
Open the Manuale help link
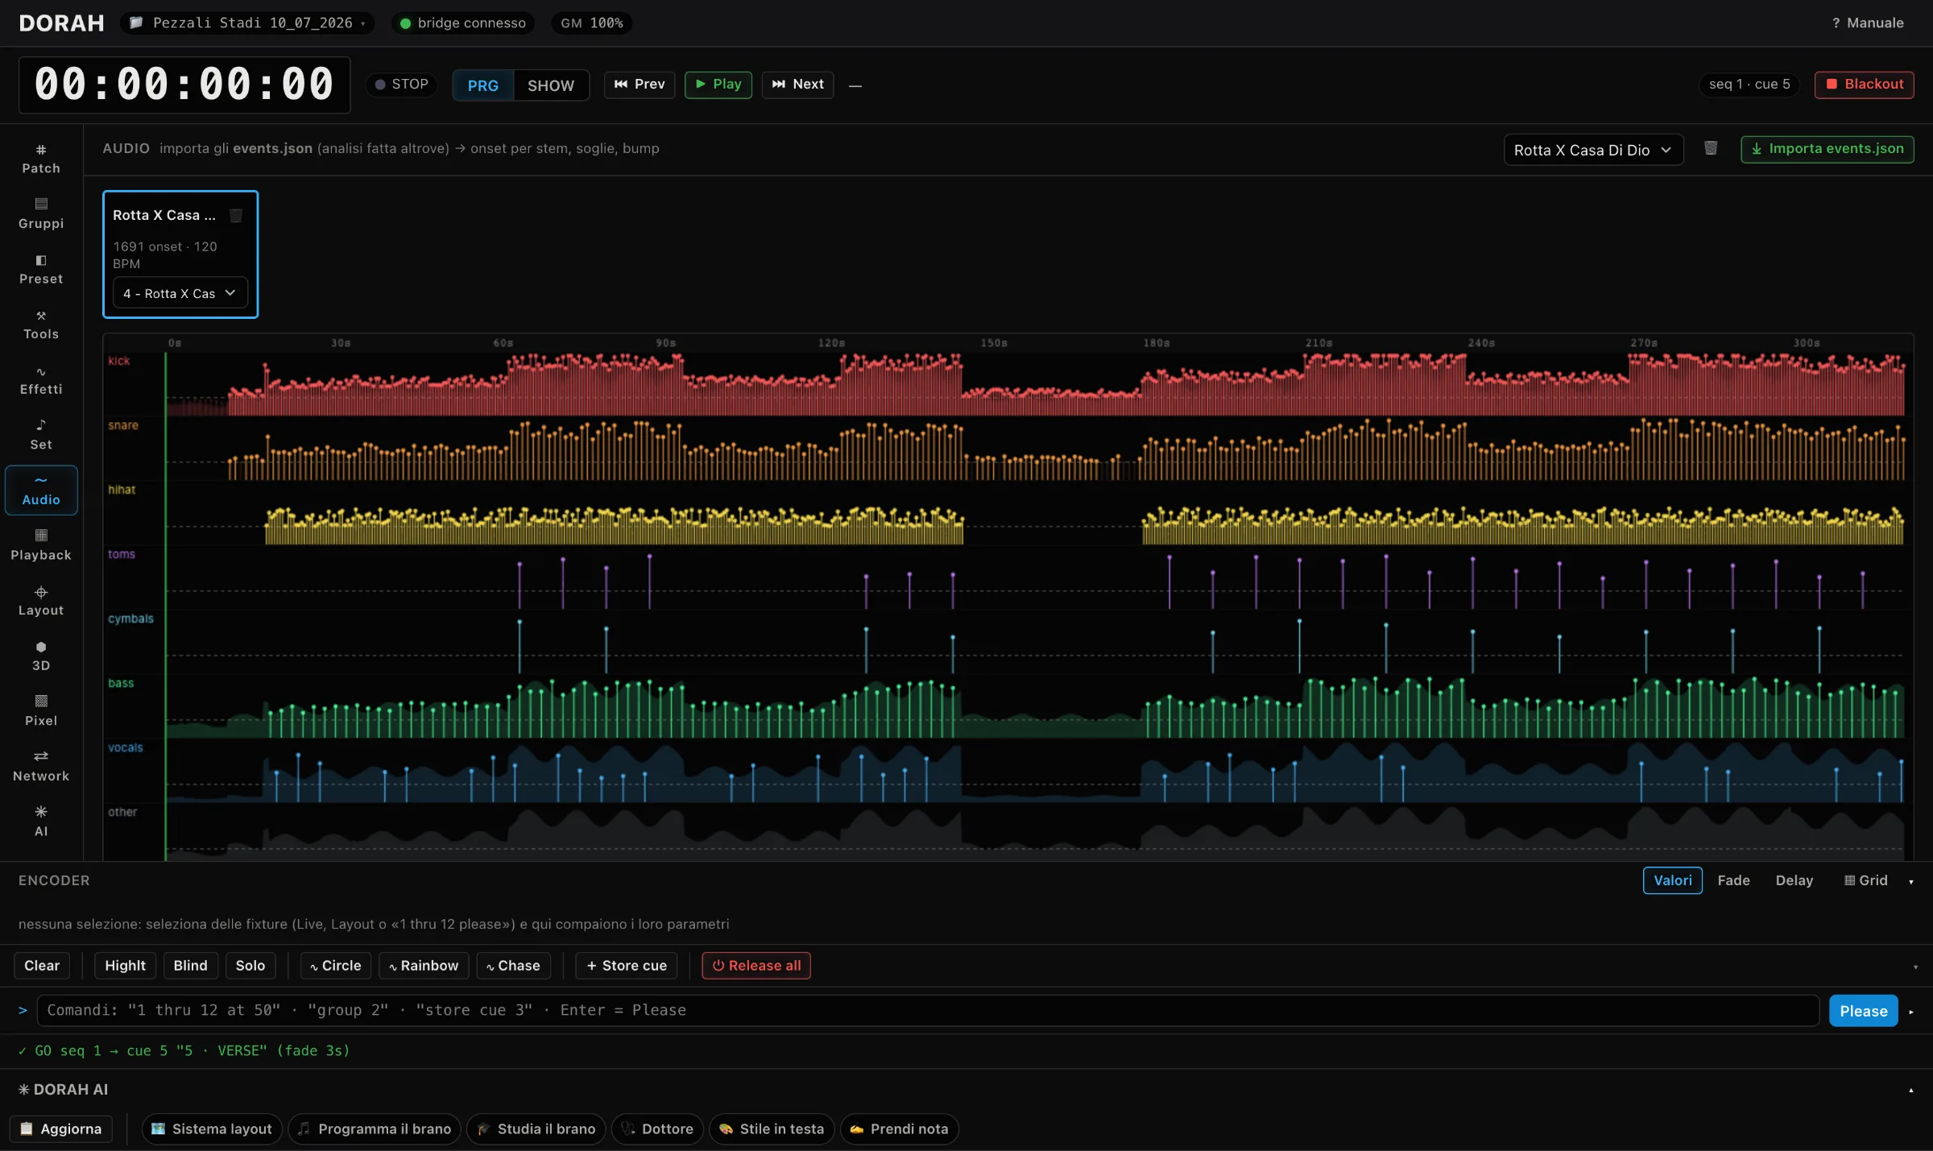pos(1868,23)
